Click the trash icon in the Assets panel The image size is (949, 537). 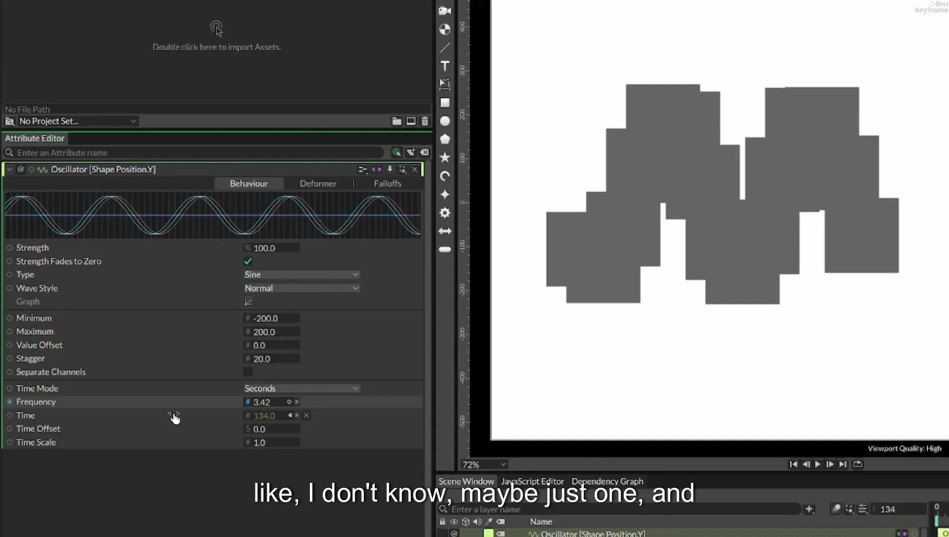coord(425,121)
